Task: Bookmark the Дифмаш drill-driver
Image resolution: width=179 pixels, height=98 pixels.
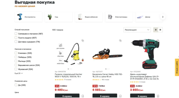Action: [158, 96]
